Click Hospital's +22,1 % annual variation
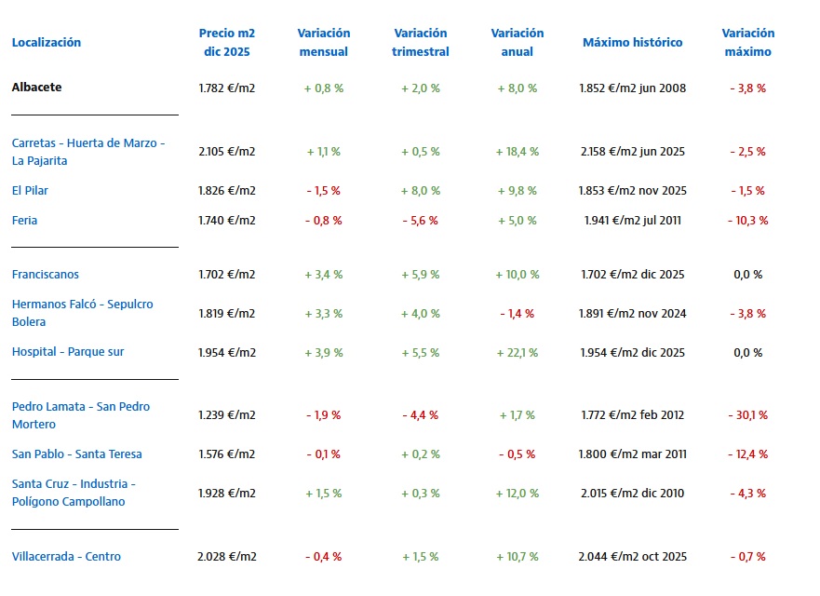 coord(518,353)
